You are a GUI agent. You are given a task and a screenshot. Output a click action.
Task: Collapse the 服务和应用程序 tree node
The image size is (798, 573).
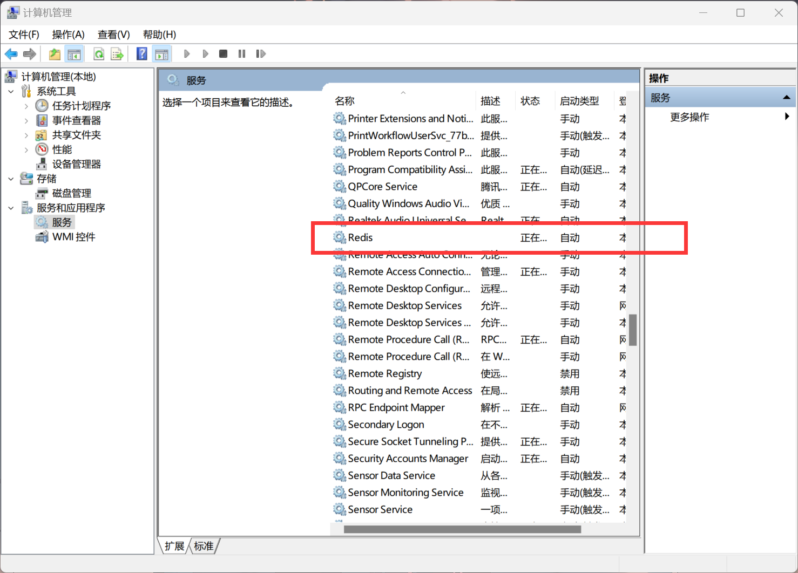pos(11,208)
